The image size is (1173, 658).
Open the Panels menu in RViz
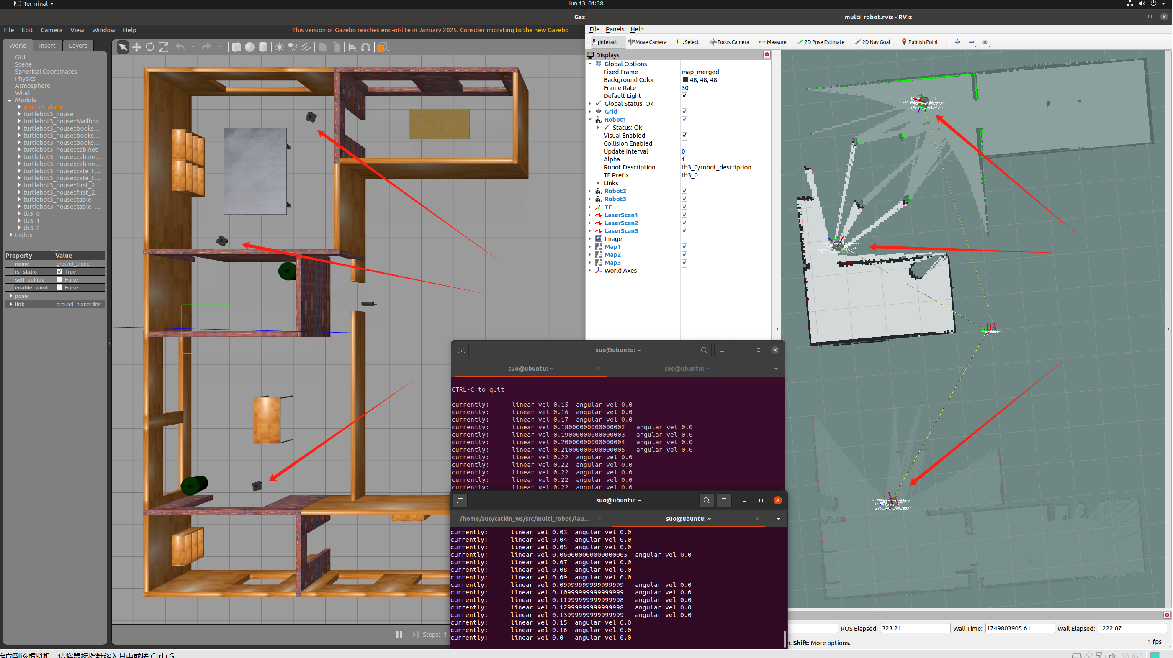(614, 29)
